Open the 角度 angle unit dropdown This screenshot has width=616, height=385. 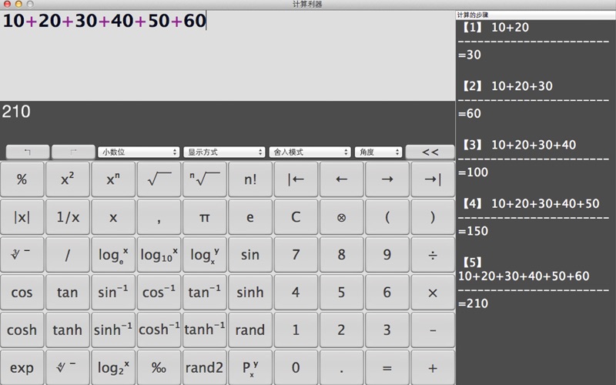[378, 152]
